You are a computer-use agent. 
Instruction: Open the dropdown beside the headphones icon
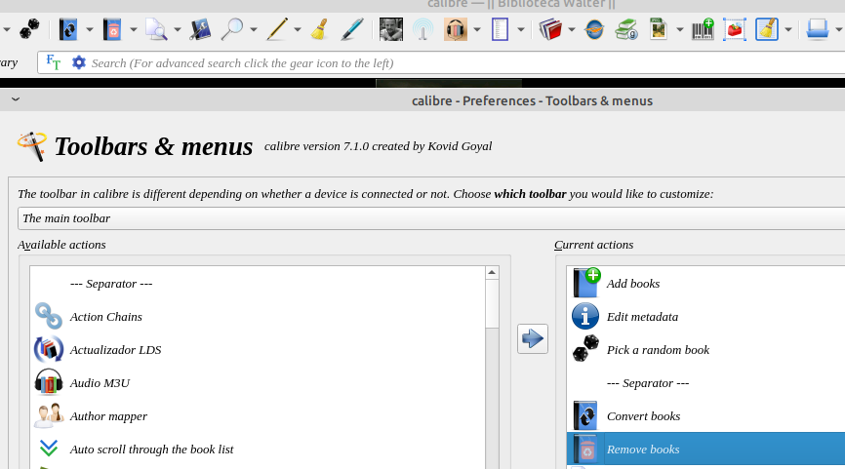(477, 29)
